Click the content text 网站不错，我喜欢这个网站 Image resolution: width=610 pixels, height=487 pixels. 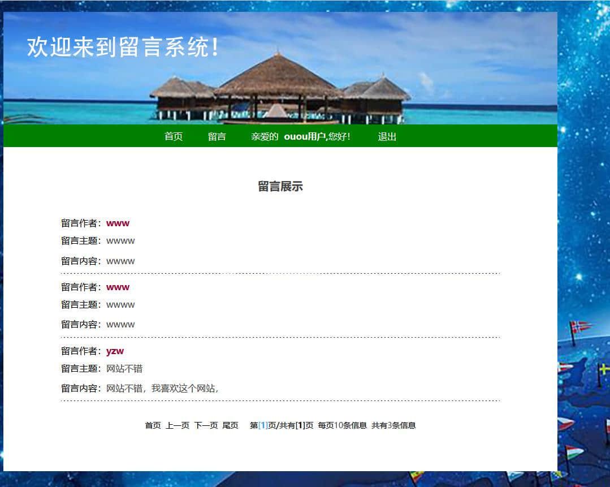click(162, 388)
